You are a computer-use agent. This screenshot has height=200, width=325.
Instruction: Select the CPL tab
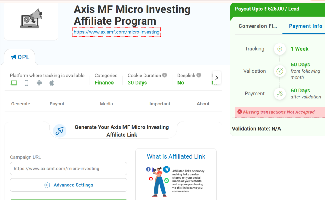point(20,57)
